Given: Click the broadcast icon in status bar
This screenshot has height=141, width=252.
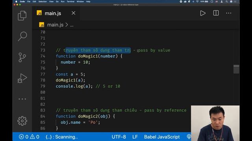Looking at the screenshot, I should click(x=189, y=137).
